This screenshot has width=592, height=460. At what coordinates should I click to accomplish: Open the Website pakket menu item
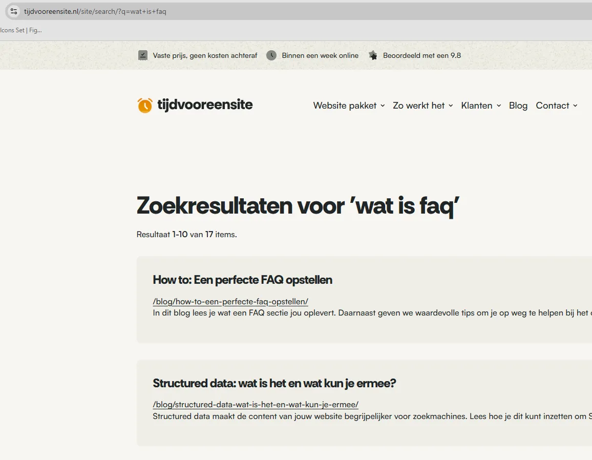pyautogui.click(x=345, y=106)
